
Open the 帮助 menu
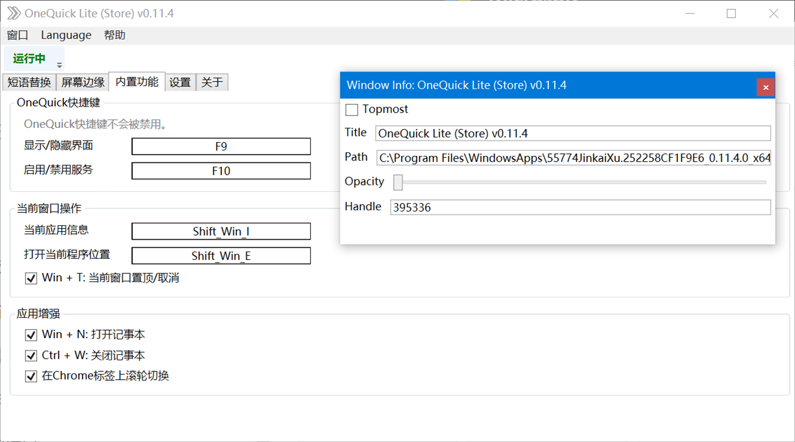tap(115, 35)
